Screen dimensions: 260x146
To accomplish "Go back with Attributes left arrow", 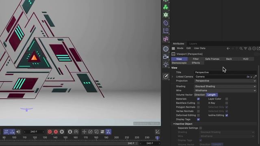I will tap(228, 49).
